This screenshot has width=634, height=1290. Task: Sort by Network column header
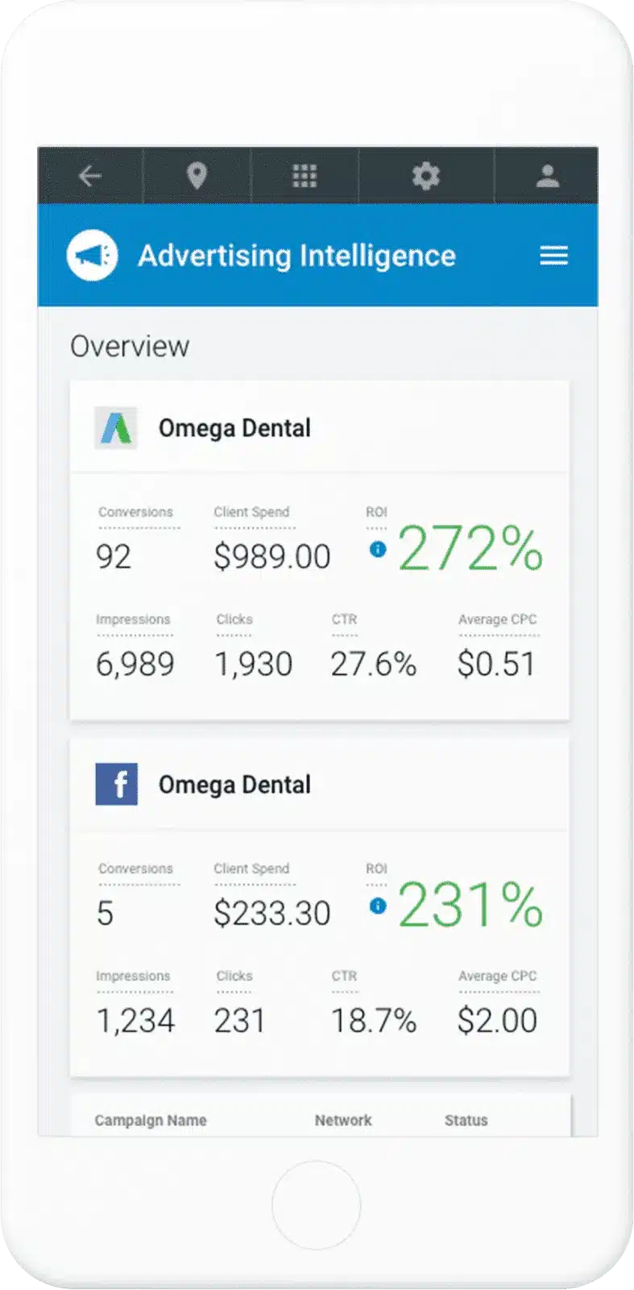(x=343, y=1120)
